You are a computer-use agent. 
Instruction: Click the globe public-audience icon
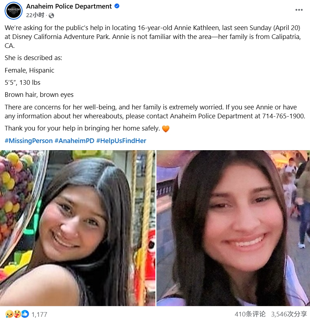[x=51, y=15]
